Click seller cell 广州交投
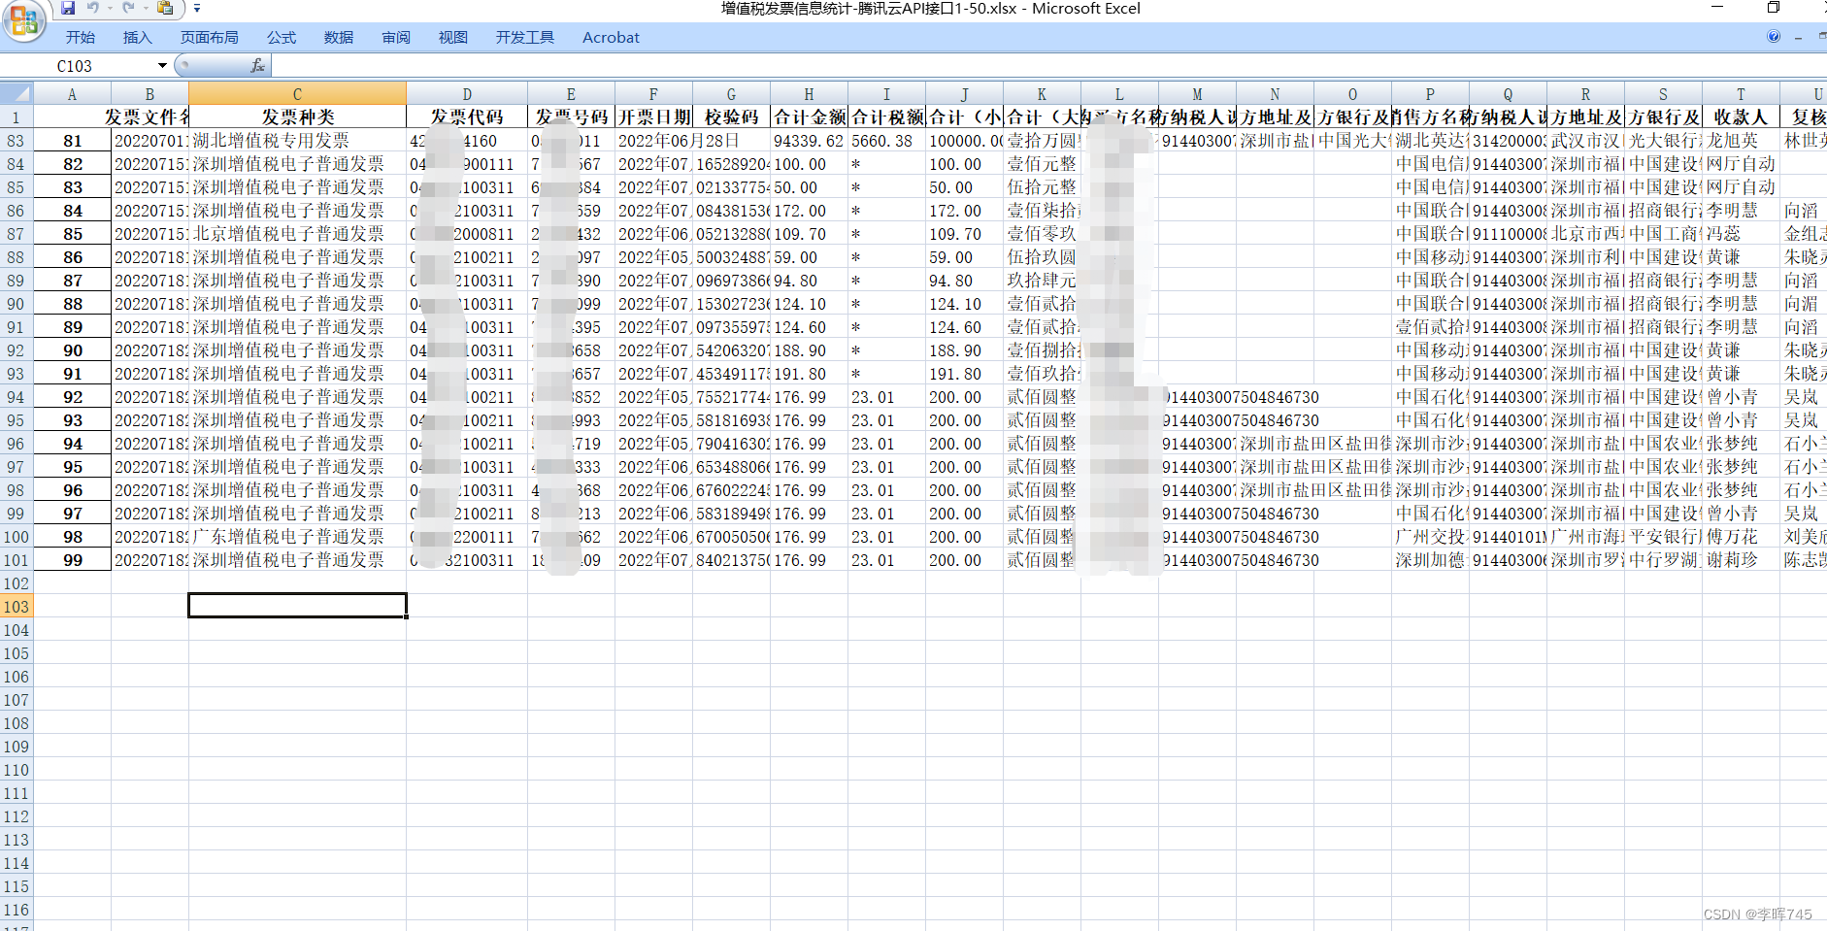 click(x=1430, y=537)
